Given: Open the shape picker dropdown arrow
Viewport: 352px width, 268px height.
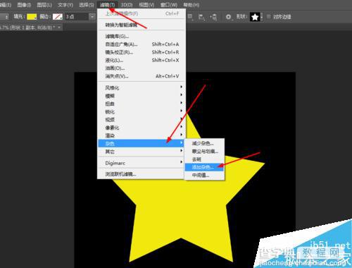Looking at the screenshot, I should [x=261, y=17].
